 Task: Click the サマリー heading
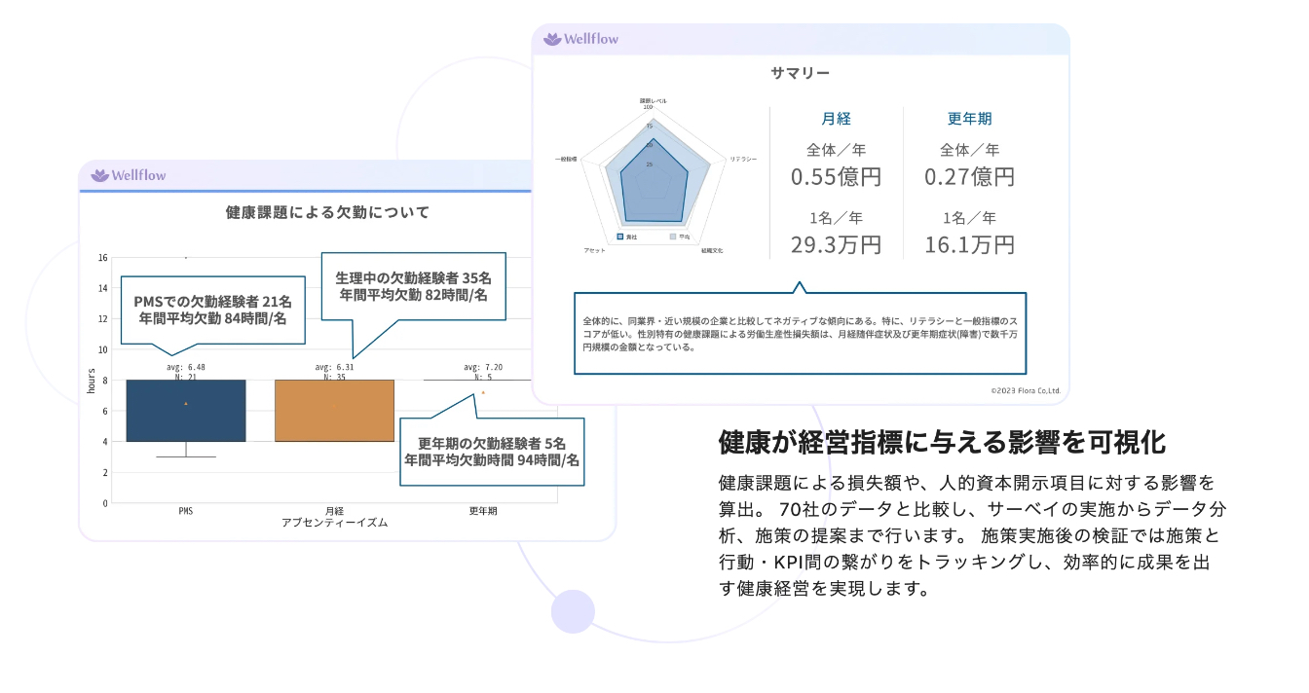pos(800,73)
